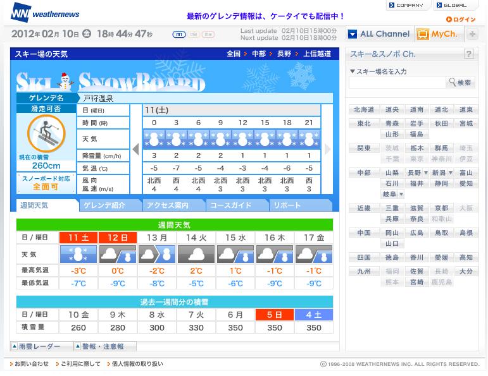Switch to the コースガイド tab
The width and height of the screenshot is (488, 376).
pos(237,205)
